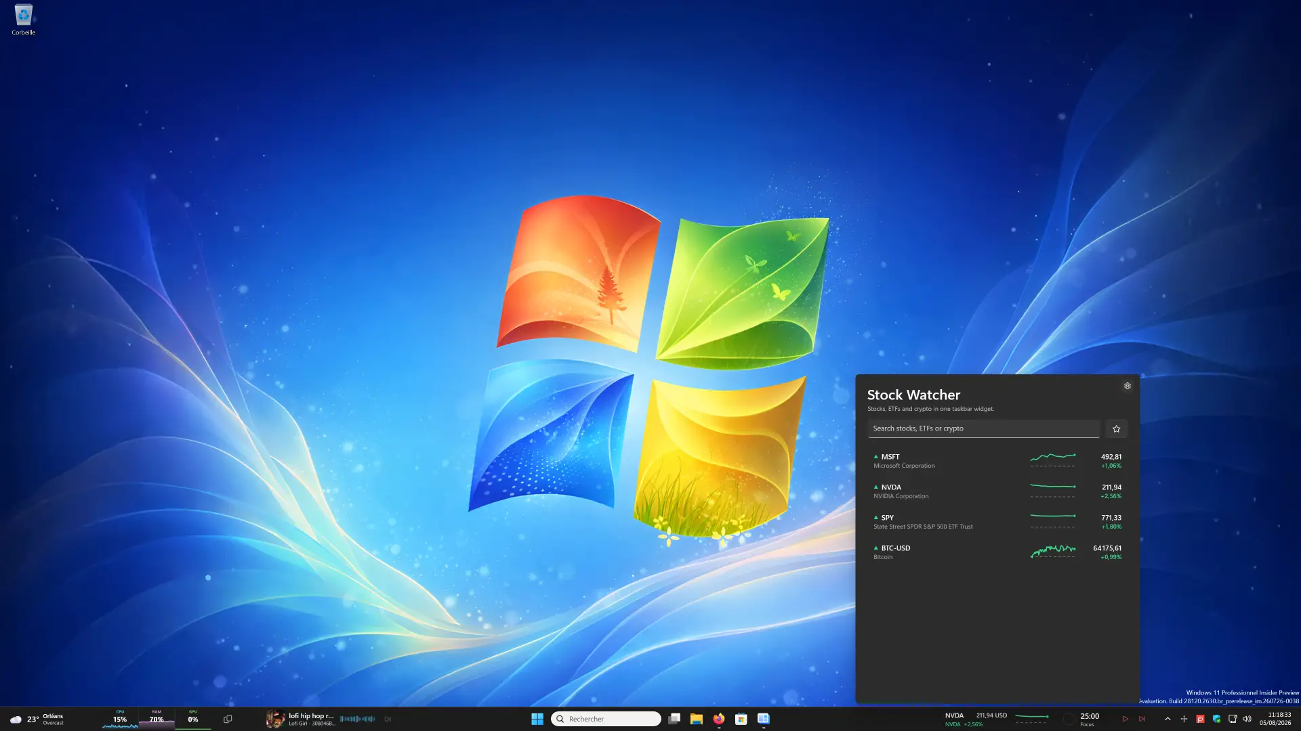The width and height of the screenshot is (1301, 731).
Task: Click the audio waveform visualizer in taskbar
Action: (x=357, y=719)
